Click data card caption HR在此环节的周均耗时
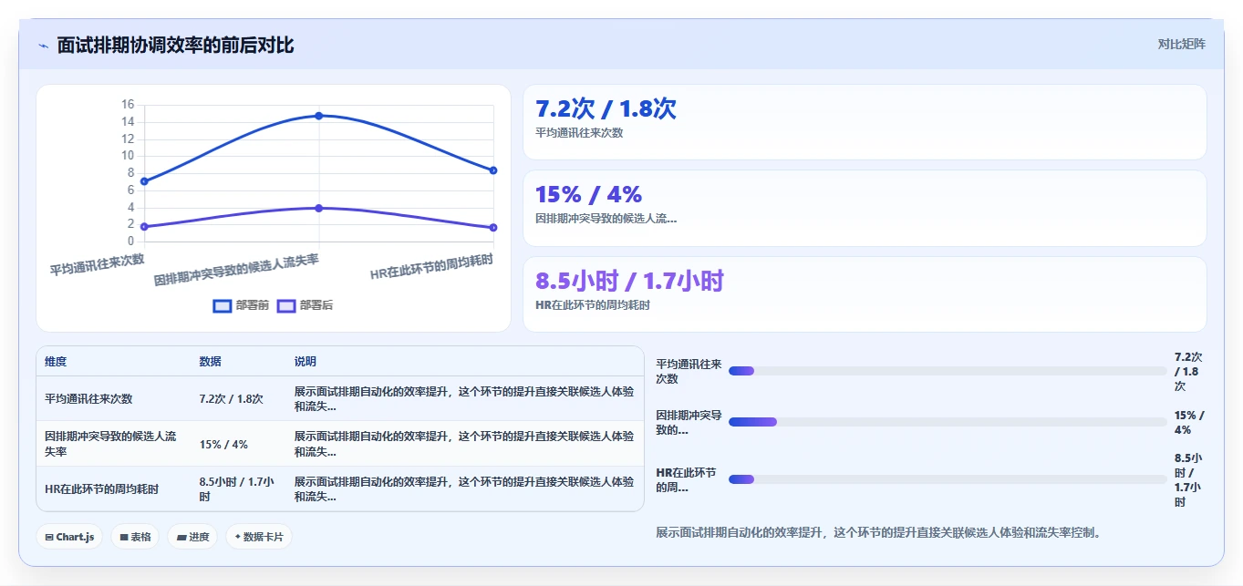This screenshot has width=1243, height=586. point(593,305)
